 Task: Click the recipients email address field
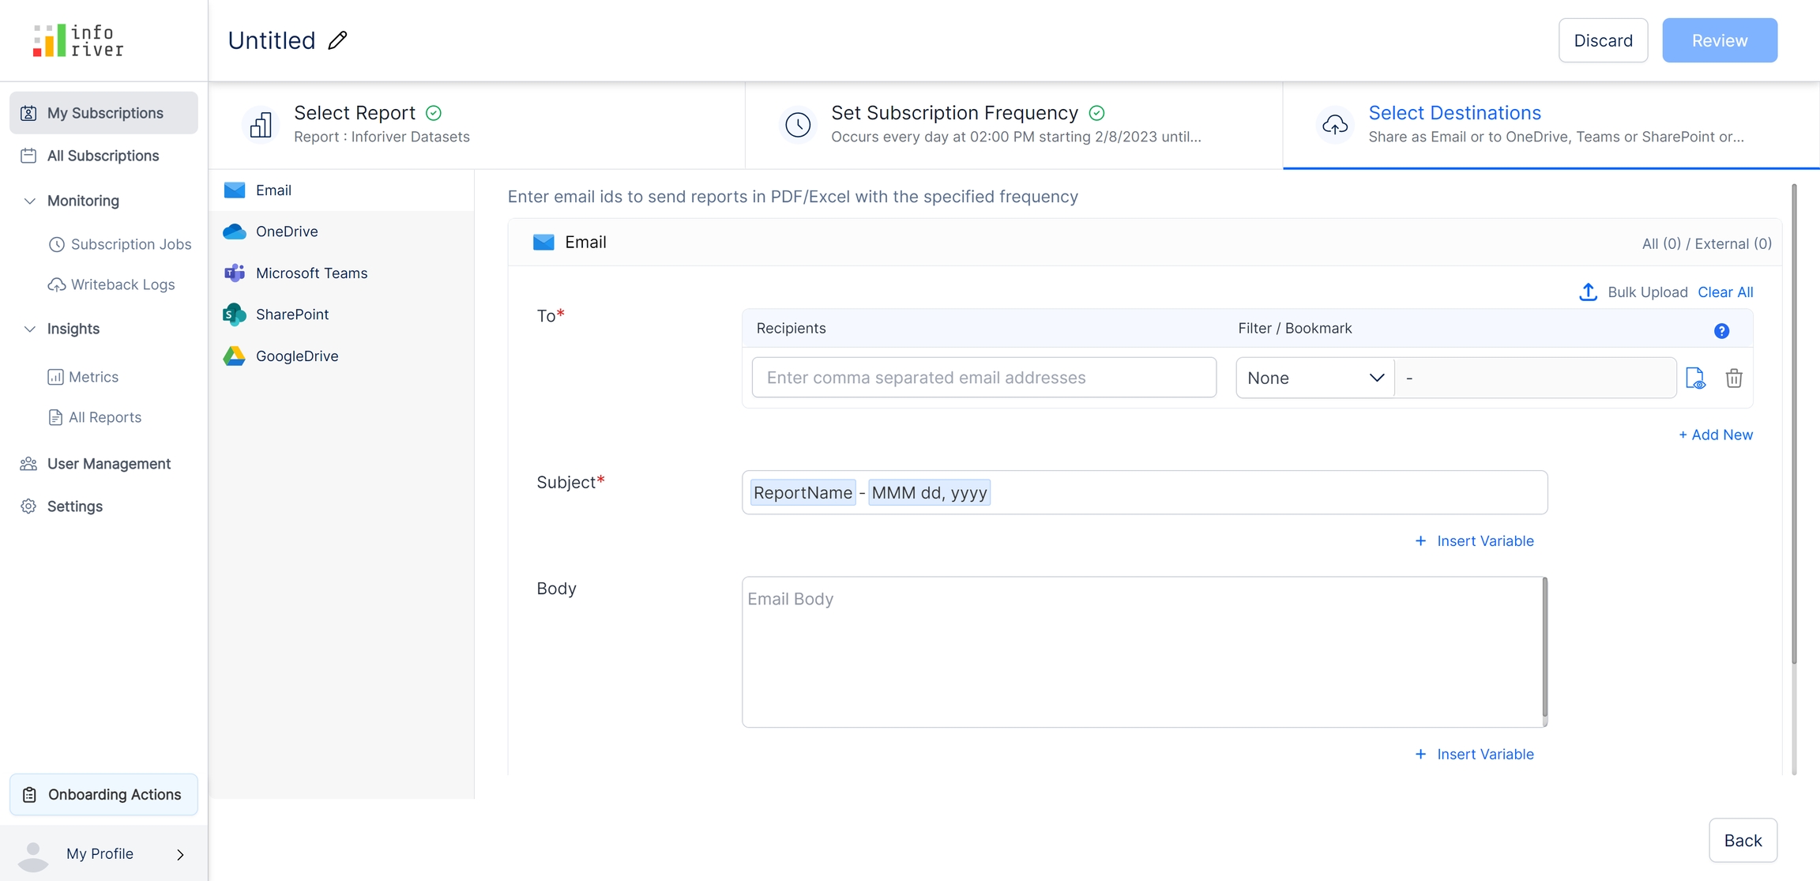pos(983,378)
